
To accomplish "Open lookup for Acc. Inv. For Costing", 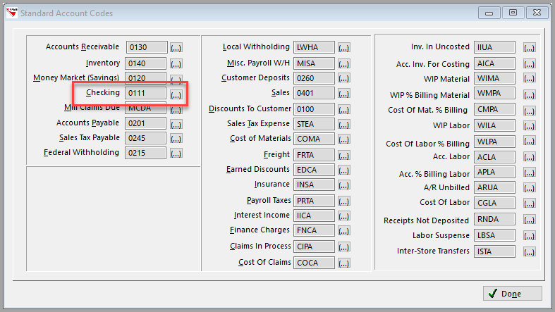I will click(529, 64).
